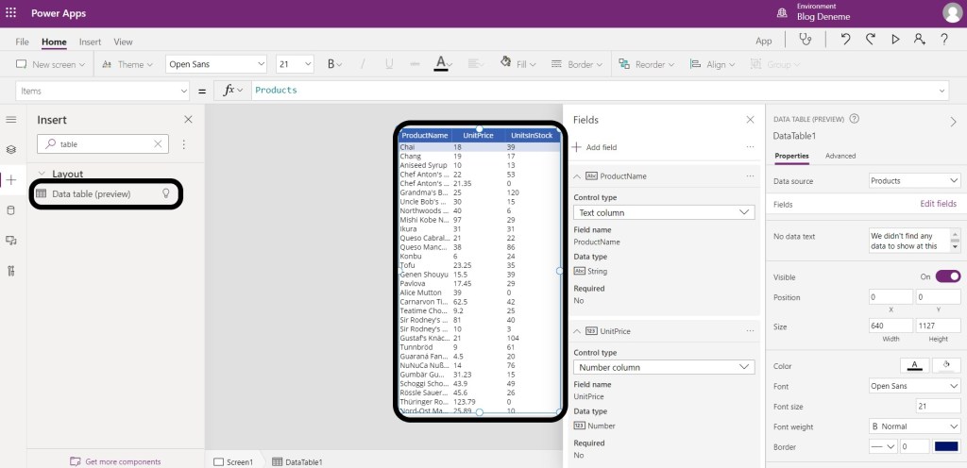Image resolution: width=967 pixels, height=468 pixels.
Task: Open the Insert menu tab
Action: 90,42
